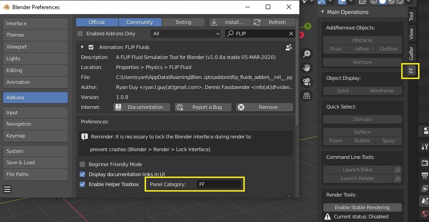Click the community support icon for FLIP Fluids
The height and width of the screenshot is (222, 429).
point(288,47)
